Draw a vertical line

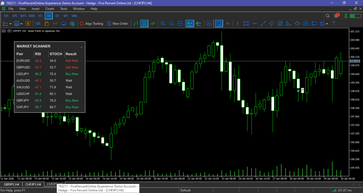tap(238, 24)
